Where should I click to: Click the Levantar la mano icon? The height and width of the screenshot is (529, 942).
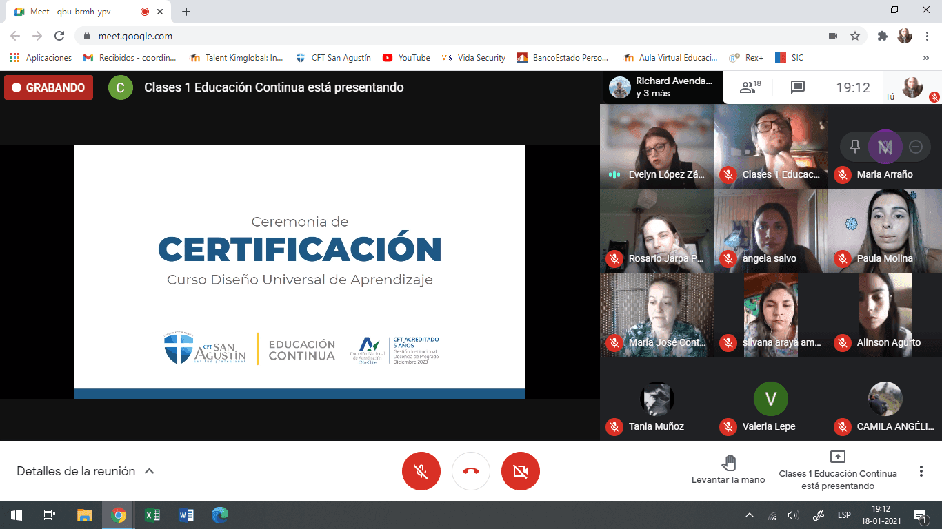click(728, 462)
